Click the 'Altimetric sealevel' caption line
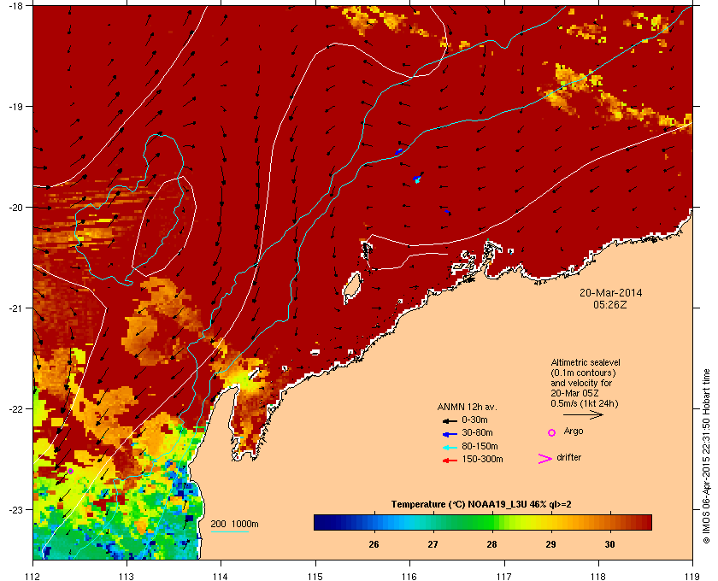Screen dimensions: 718x581 coord(586,362)
